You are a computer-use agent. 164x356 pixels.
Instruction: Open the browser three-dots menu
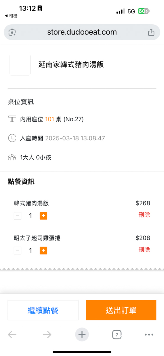point(149,335)
